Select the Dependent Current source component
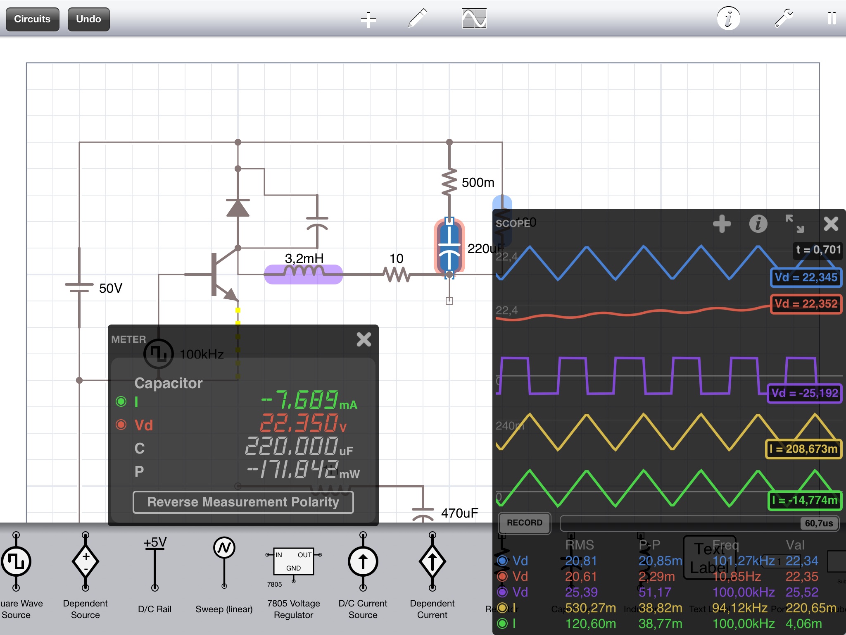The image size is (846, 635). tap(432, 575)
